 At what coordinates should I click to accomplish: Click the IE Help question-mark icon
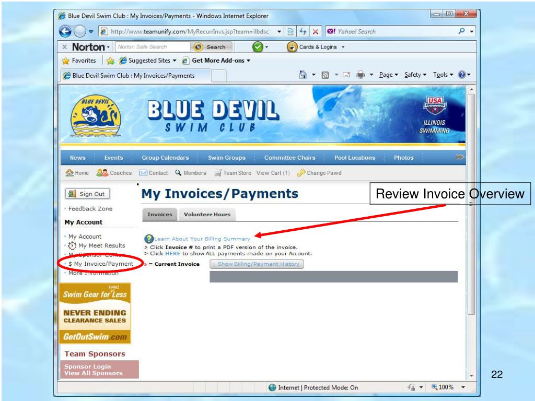coord(462,75)
